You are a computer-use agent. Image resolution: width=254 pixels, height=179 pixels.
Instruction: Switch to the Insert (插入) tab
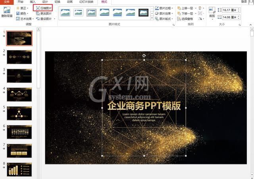tap(33, 2)
